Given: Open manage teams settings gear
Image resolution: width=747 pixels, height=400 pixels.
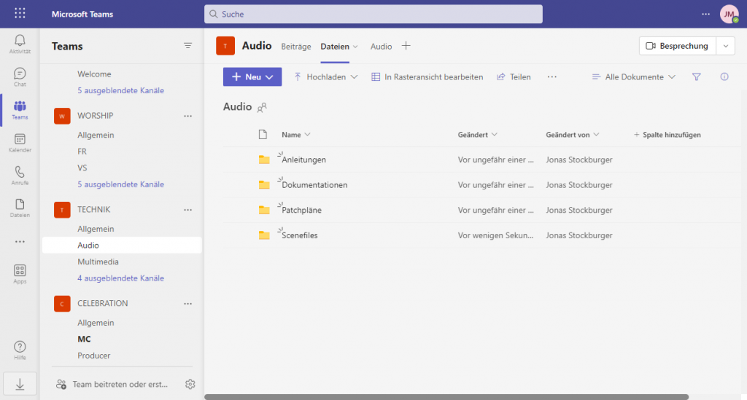Looking at the screenshot, I should coord(190,384).
